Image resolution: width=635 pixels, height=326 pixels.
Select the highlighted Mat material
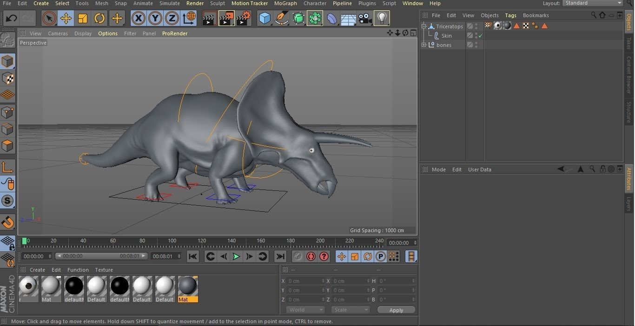click(188, 289)
